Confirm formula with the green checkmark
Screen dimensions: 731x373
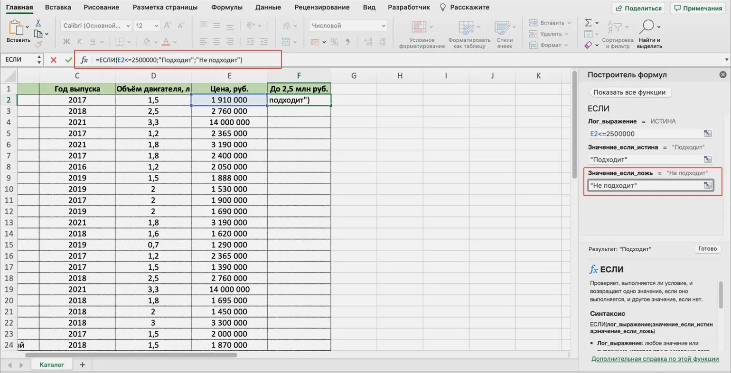tap(69, 60)
